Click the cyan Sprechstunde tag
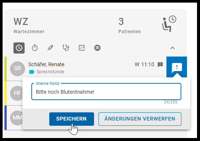Screen dimensions: 200x141 32,72
